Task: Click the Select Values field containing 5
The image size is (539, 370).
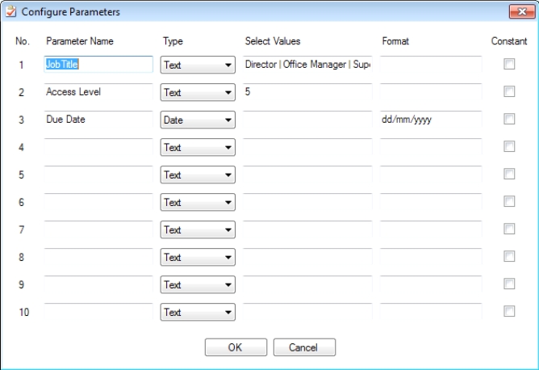Action: click(307, 92)
